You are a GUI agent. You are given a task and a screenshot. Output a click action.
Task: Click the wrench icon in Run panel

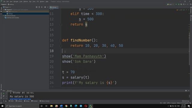[x=4, y=96]
